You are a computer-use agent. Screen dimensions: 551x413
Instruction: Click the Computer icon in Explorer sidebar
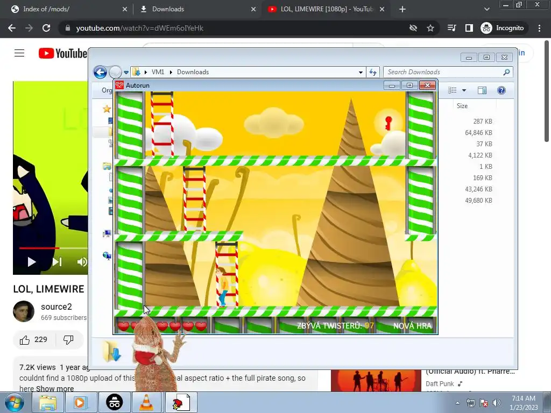(107, 233)
